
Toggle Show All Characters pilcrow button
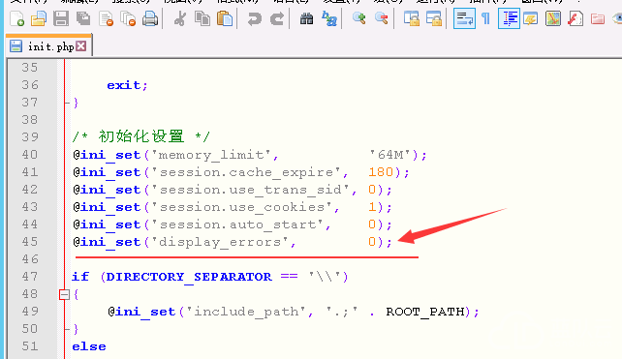tap(486, 18)
